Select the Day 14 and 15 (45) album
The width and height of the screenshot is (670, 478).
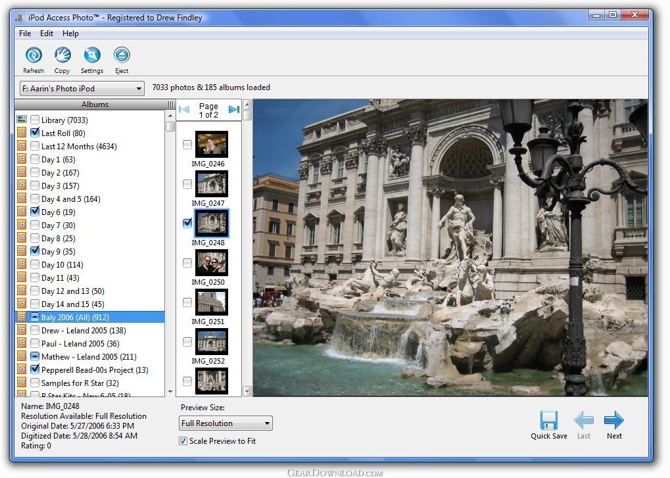(73, 304)
